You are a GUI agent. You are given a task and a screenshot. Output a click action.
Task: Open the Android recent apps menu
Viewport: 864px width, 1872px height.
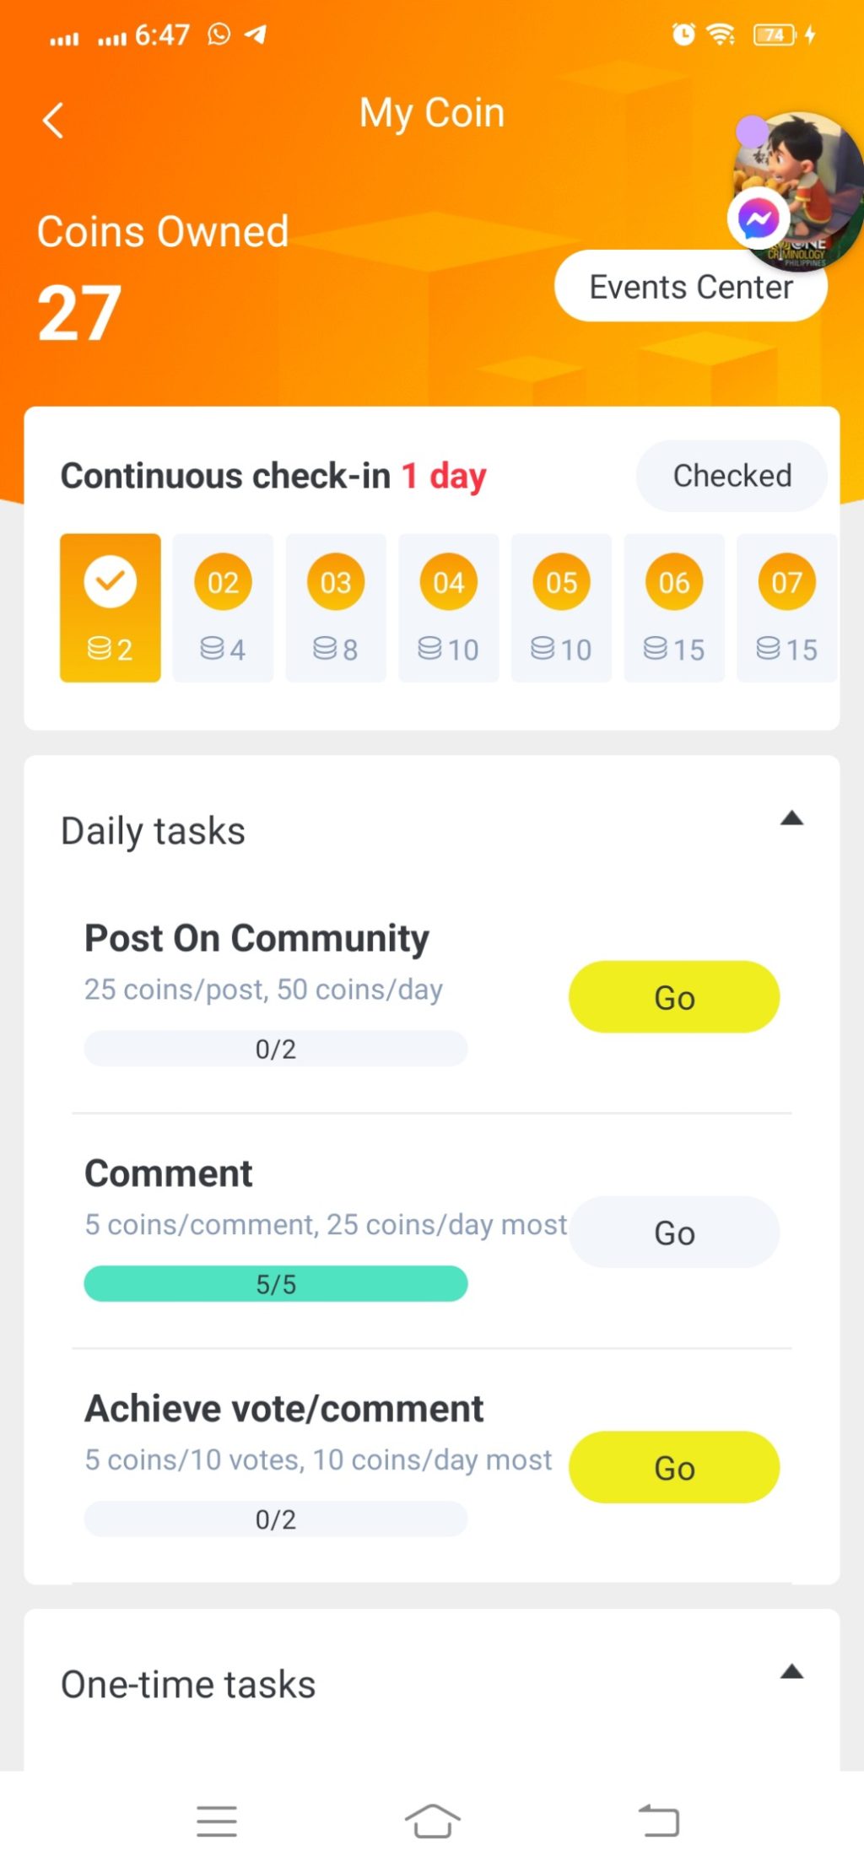217,1821
